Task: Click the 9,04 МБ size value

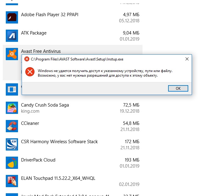Action: (131, 33)
